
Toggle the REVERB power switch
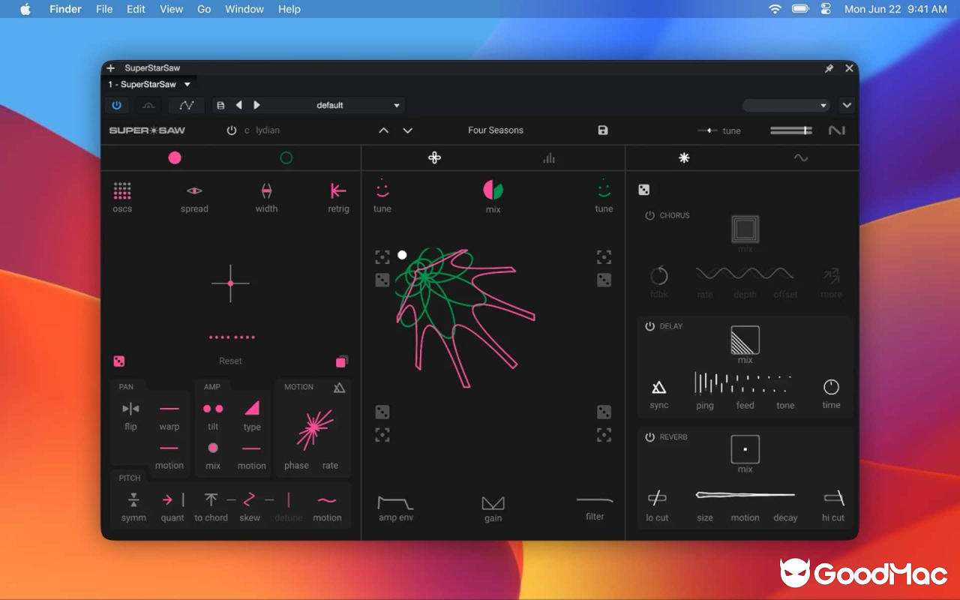(650, 437)
